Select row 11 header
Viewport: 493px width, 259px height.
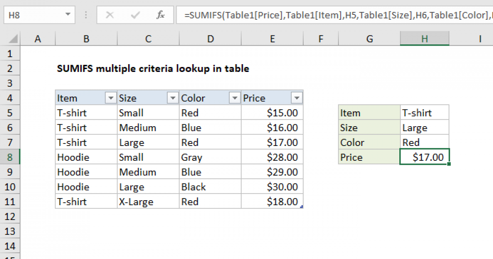pyautogui.click(x=10, y=201)
